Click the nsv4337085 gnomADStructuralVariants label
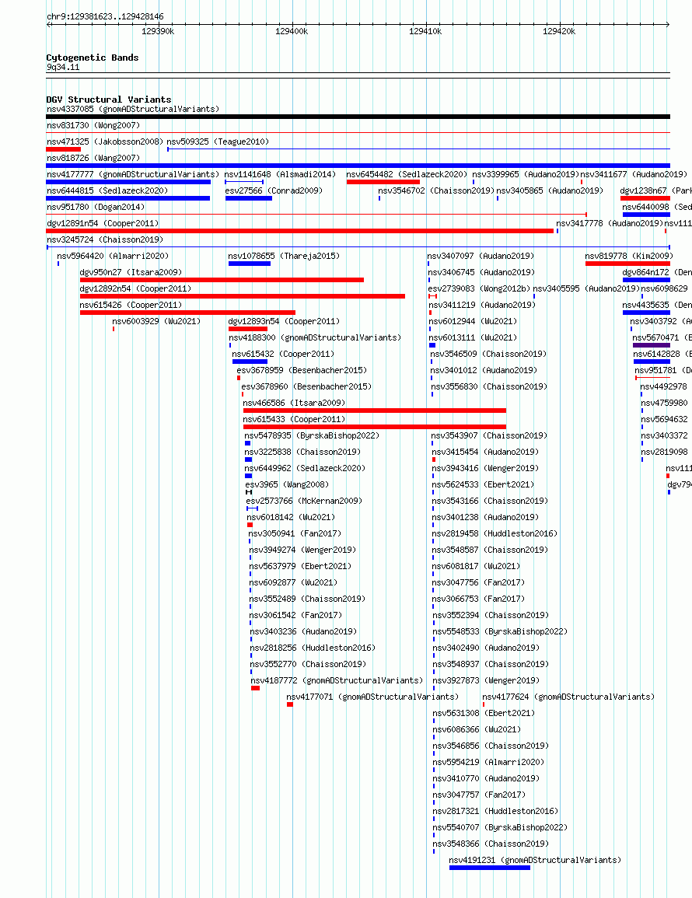The height and width of the screenshot is (898, 692). tap(133, 109)
